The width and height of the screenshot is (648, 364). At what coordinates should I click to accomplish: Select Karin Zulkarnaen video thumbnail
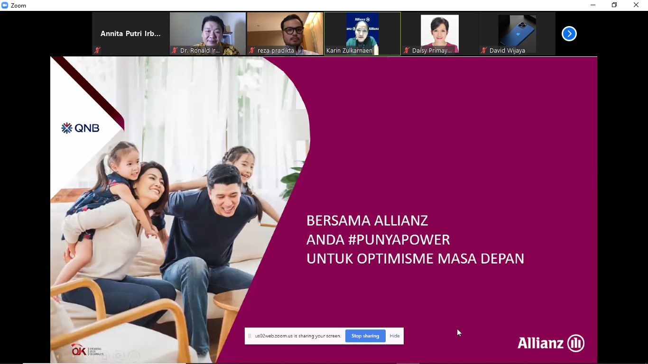point(362,34)
